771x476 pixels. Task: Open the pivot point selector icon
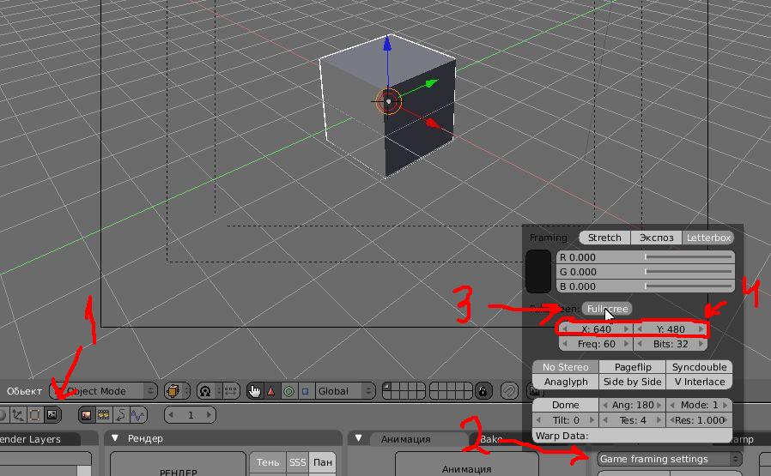tap(205, 391)
